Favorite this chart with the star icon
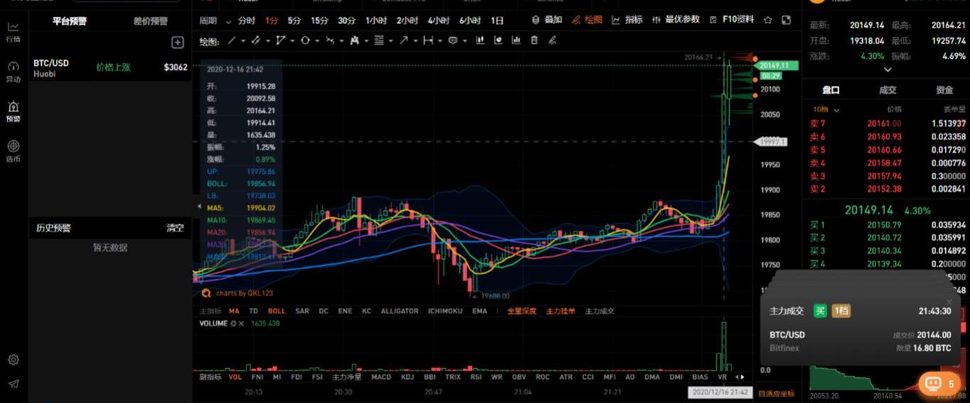The height and width of the screenshot is (403, 970). 767,20
